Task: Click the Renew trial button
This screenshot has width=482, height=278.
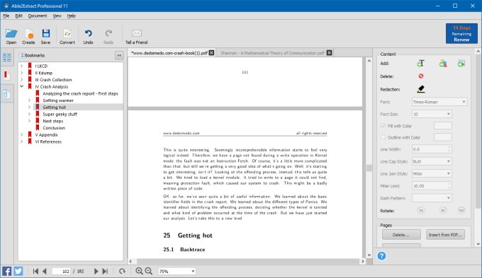Action: (461, 33)
